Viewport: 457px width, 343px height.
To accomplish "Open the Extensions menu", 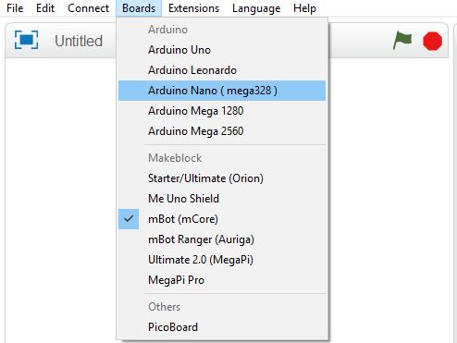I will tap(193, 8).
